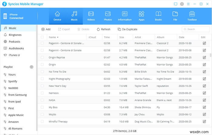This screenshot has height=135, width=212.
Task: Check the No Time To Die checkbox
Action: click(x=42, y=72)
